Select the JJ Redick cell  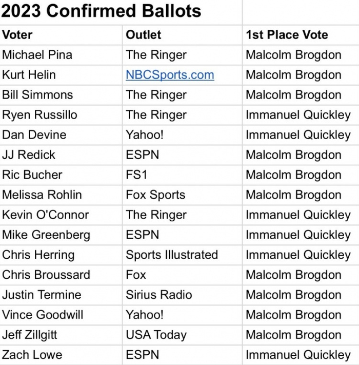[x=29, y=155]
